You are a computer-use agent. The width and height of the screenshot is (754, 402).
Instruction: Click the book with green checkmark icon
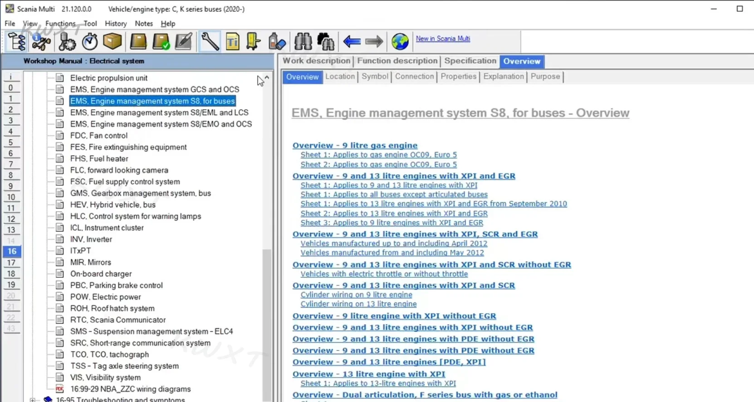point(161,42)
